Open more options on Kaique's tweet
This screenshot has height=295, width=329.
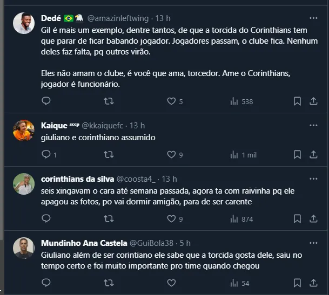pyautogui.click(x=313, y=126)
